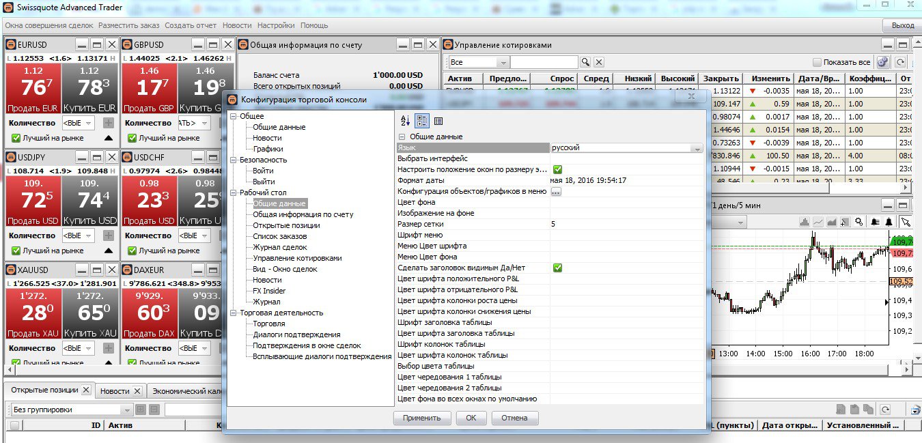Open the Окна совершения сделок menu
The image size is (922, 443).
tap(49, 25)
